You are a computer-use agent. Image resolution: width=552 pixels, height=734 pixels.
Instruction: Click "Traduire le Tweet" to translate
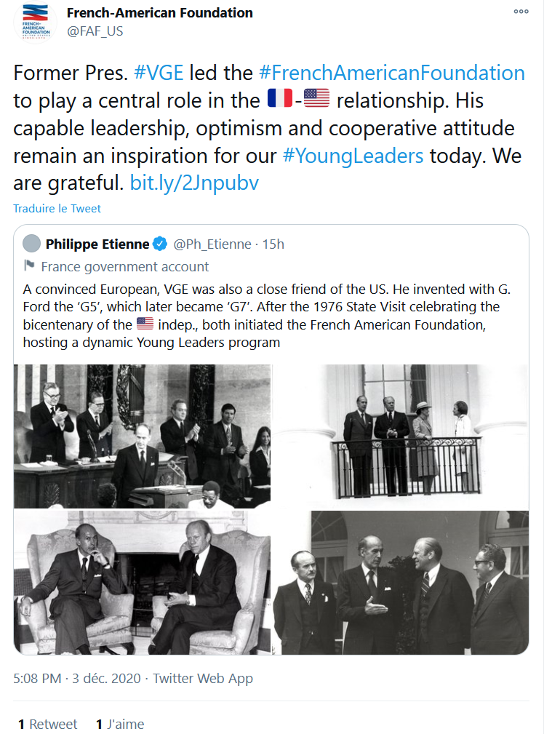pos(57,209)
